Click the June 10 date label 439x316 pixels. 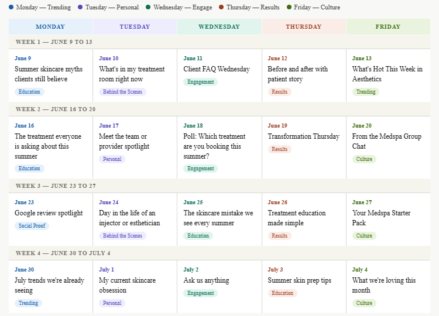(x=109, y=58)
